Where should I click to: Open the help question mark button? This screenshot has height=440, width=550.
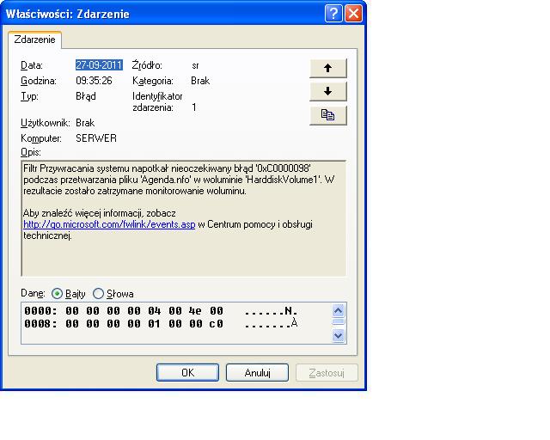click(x=333, y=14)
